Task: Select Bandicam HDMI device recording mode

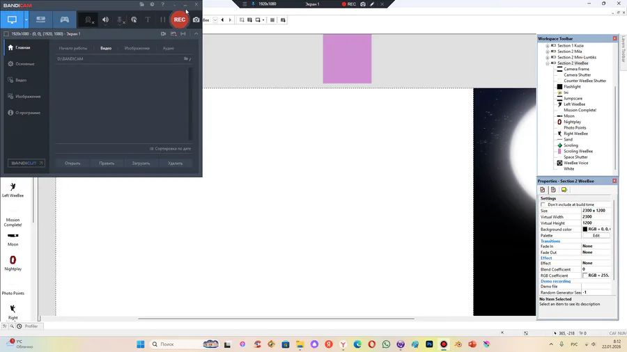Action: 41,19
